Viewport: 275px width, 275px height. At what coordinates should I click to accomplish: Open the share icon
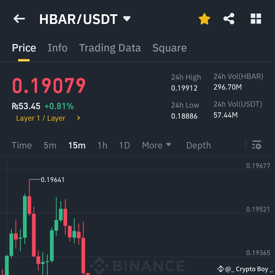[x=229, y=19]
